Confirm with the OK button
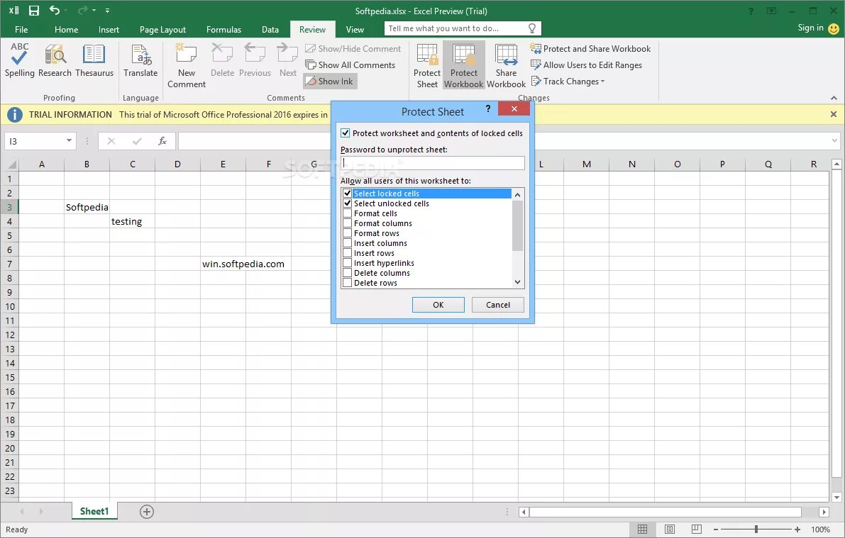 [x=438, y=305]
